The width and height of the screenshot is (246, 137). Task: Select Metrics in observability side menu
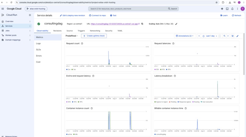48,37
